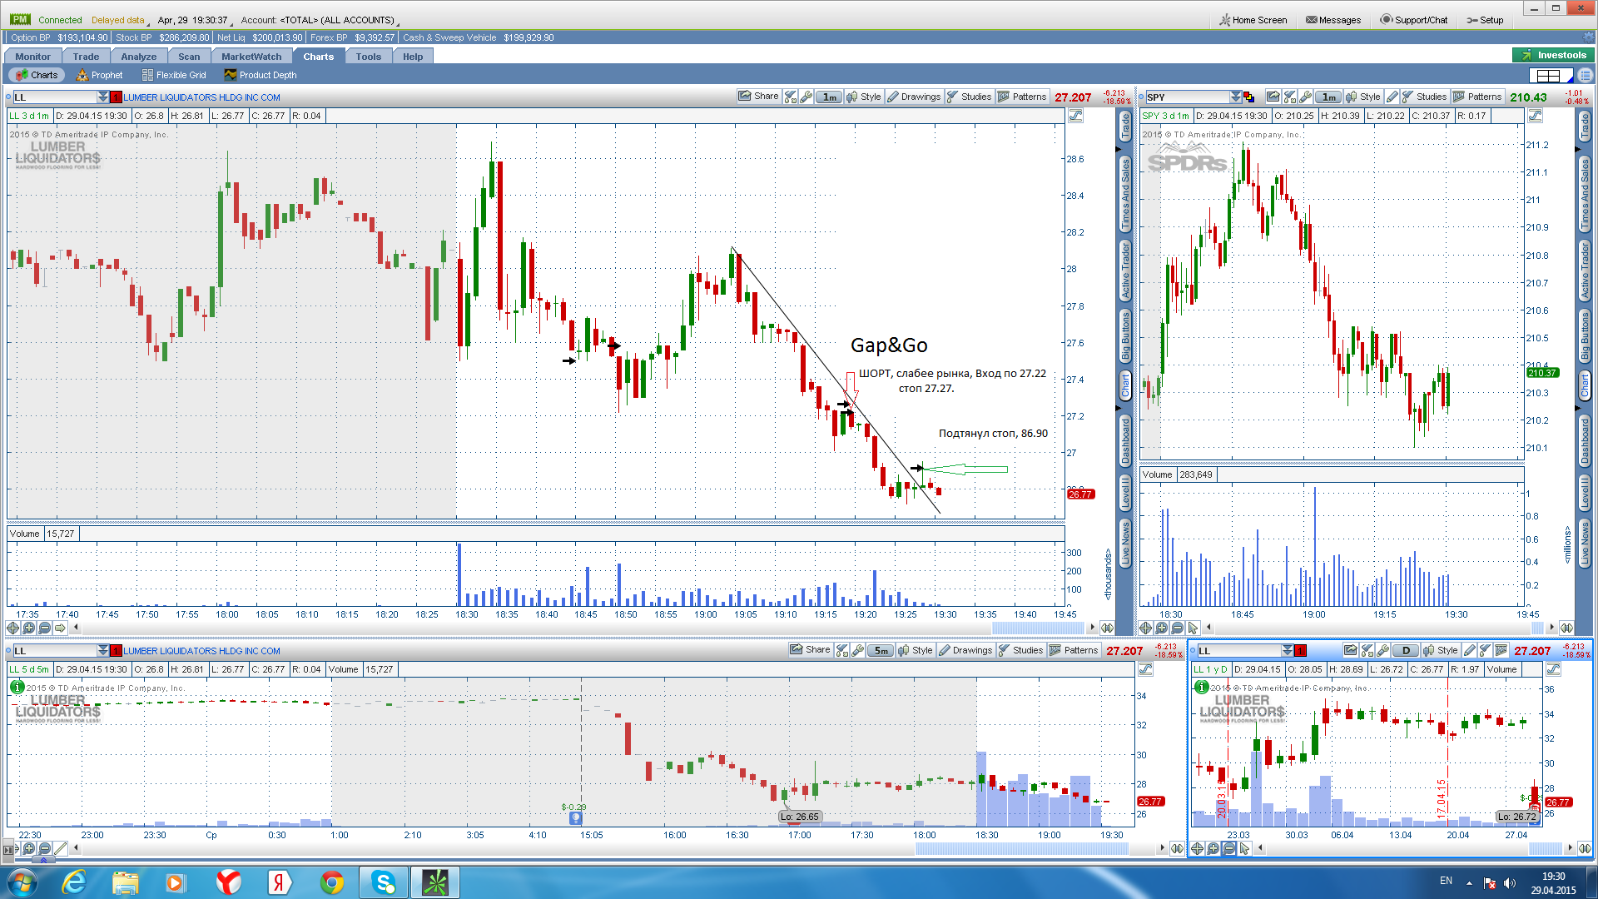Open Edit Studies icon on top LL chart
Viewport: 1598px width, 899px height.
(791, 97)
